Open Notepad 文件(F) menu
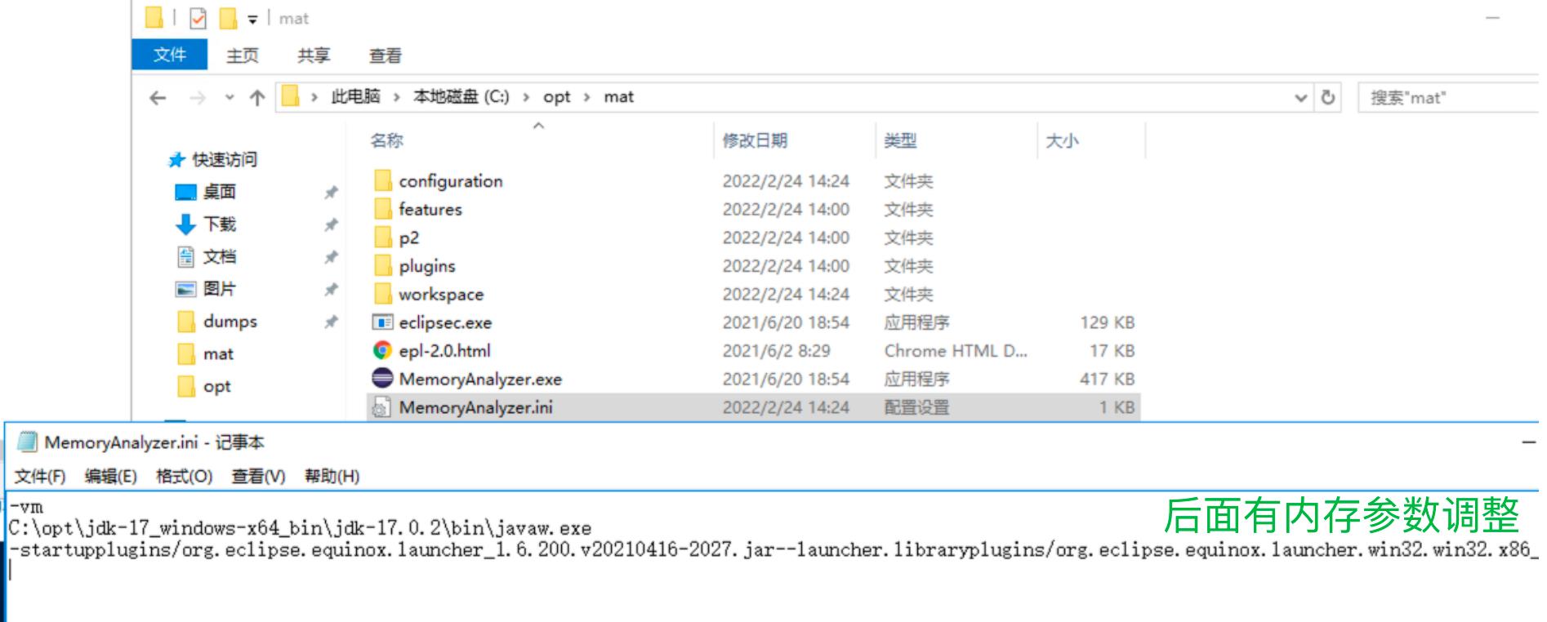 click(40, 476)
